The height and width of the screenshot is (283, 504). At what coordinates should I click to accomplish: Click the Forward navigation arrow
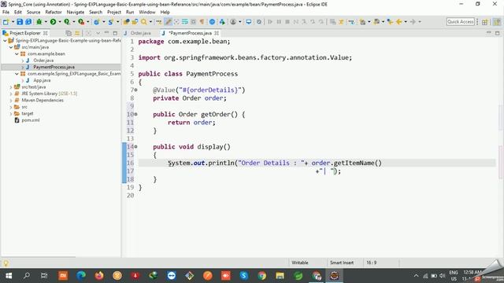tap(413, 22)
